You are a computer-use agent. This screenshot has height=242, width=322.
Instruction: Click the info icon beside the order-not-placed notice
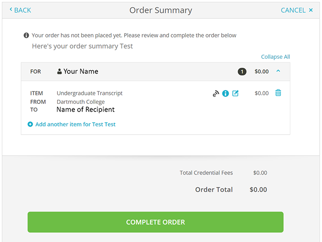27,35
